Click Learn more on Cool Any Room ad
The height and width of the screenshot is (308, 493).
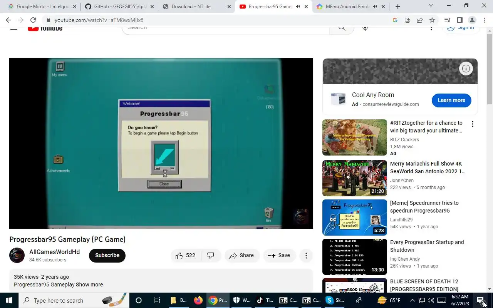[451, 100]
